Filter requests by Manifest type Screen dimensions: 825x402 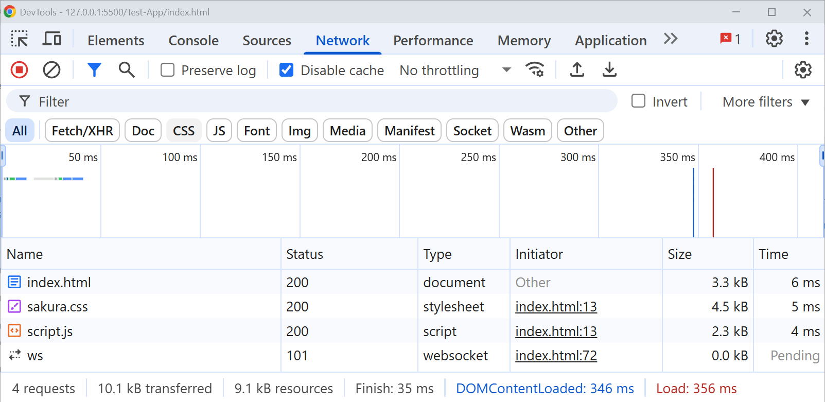tap(410, 131)
